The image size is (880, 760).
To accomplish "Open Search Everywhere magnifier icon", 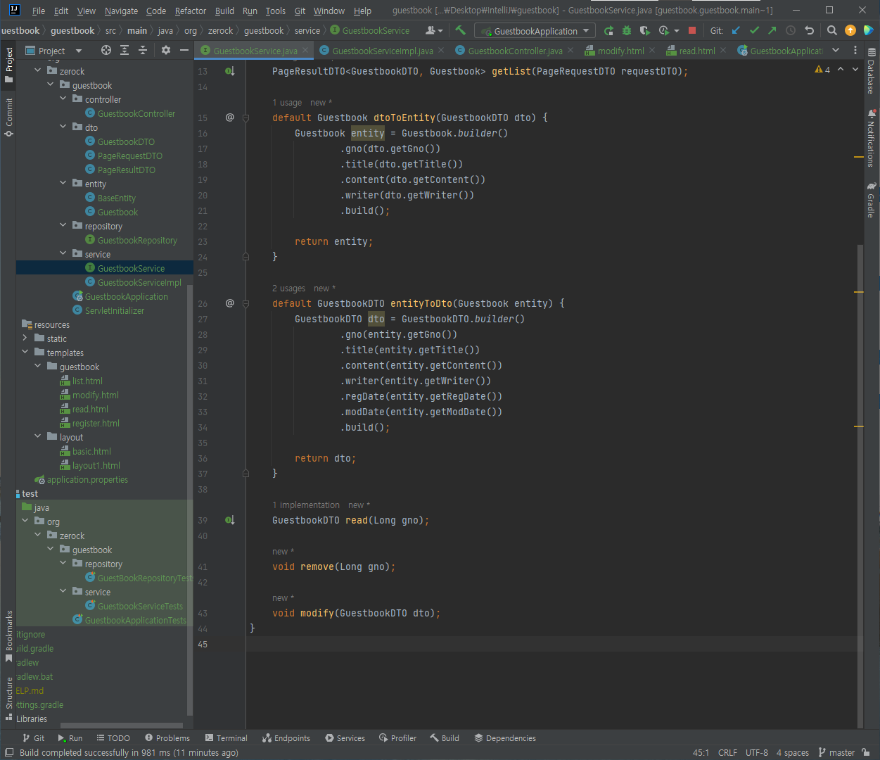I will coord(832,30).
